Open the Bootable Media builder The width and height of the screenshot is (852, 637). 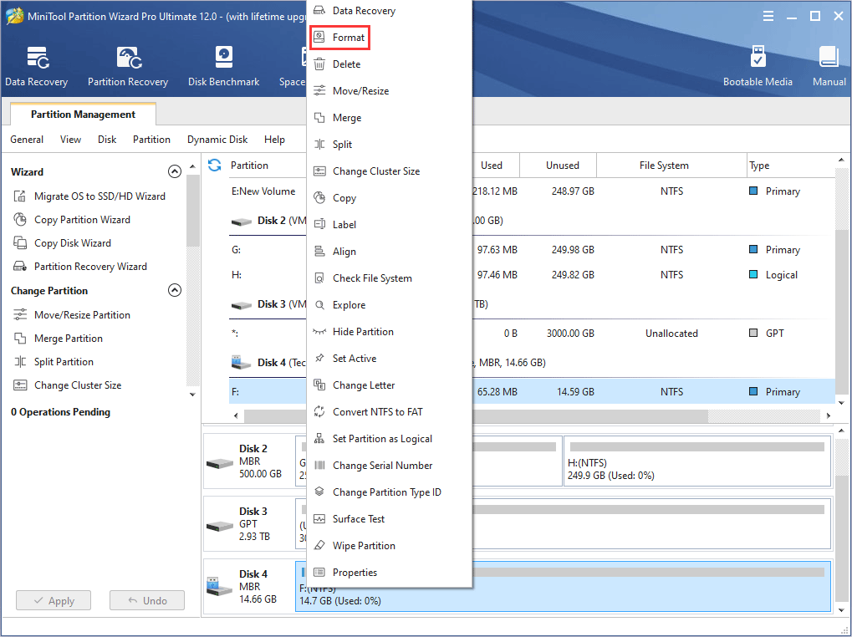(758, 66)
